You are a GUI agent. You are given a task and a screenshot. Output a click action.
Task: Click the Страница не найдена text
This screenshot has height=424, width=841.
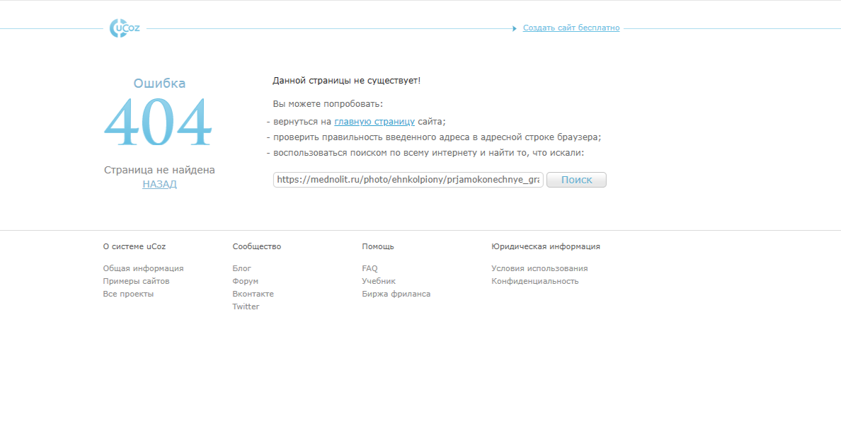click(x=159, y=170)
